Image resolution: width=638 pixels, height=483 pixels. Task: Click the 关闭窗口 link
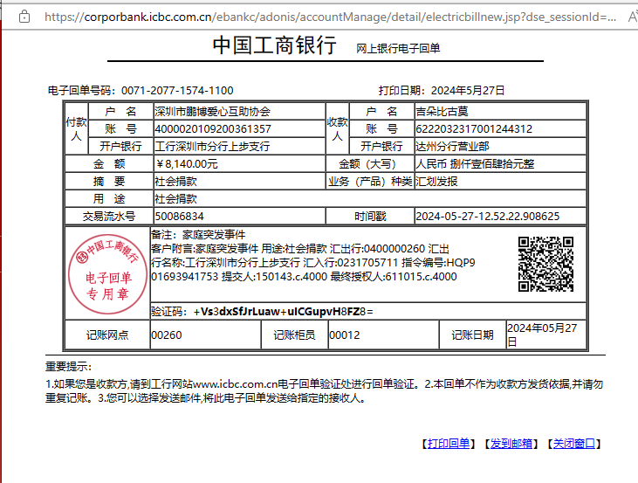click(x=574, y=444)
